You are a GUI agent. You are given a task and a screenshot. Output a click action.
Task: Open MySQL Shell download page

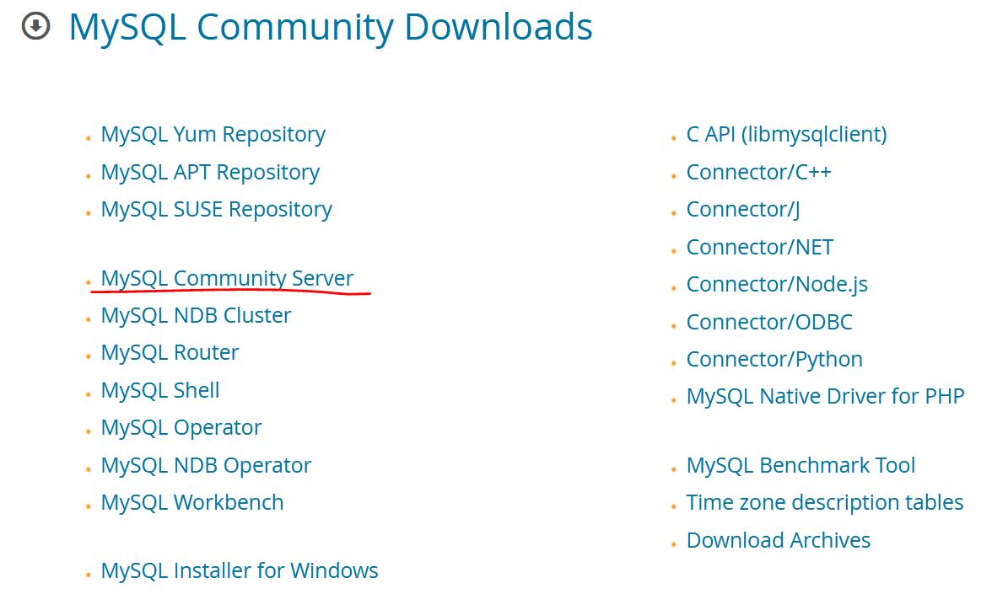click(160, 391)
